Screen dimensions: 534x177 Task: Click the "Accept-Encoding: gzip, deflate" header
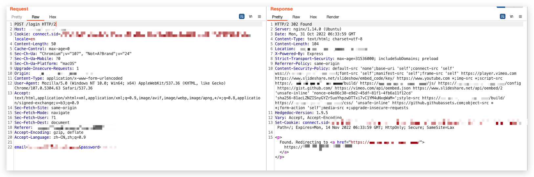[49, 132]
